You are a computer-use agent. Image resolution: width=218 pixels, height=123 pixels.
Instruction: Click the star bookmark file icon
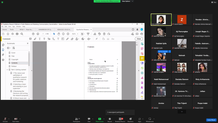point(8,34)
